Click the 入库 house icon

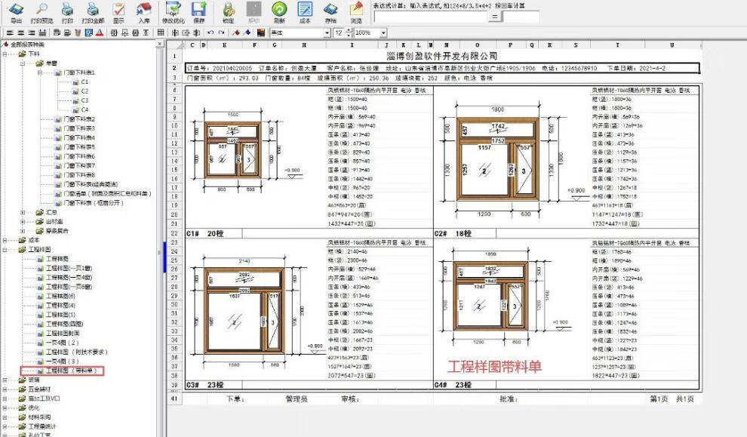143,10
